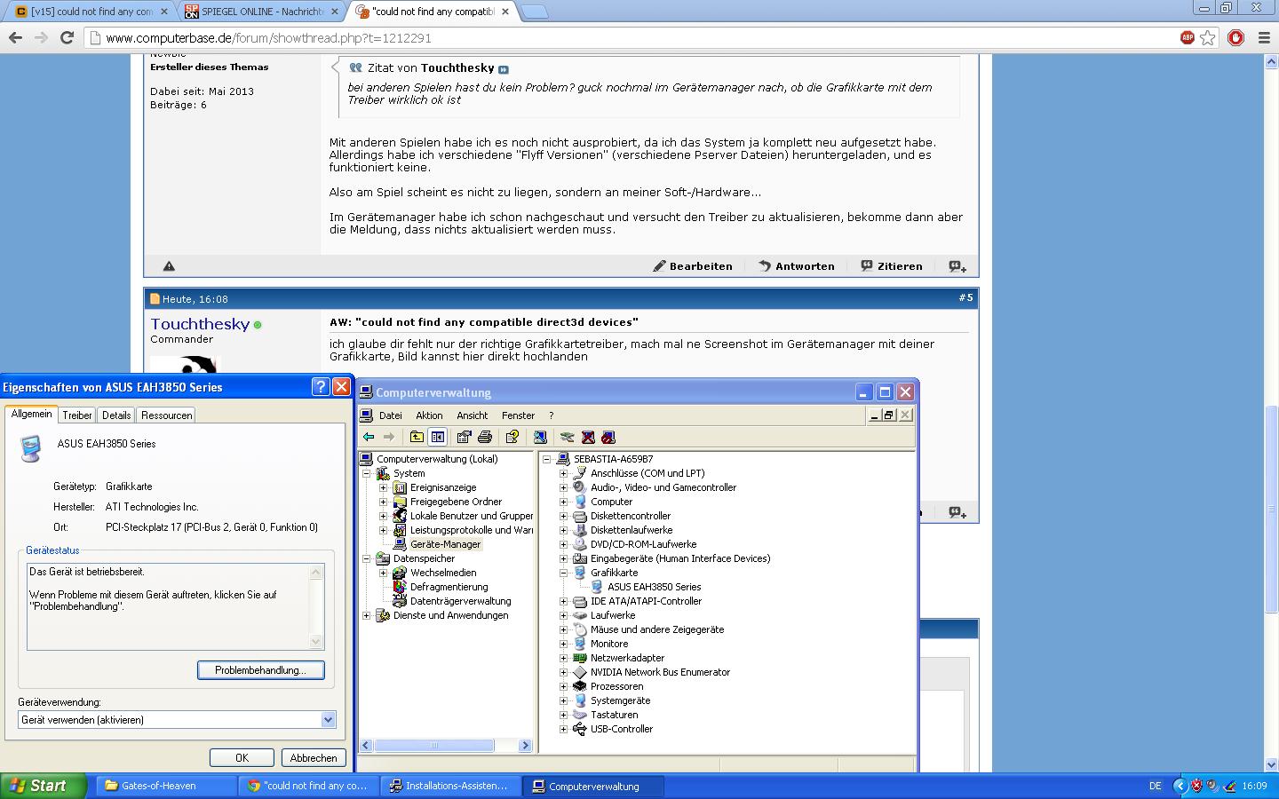Click the scan for hardware changes icon
This screenshot has width=1279, height=799.
point(540,437)
